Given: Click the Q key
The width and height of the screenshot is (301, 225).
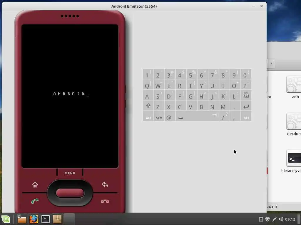Looking at the screenshot, I should point(148,85).
